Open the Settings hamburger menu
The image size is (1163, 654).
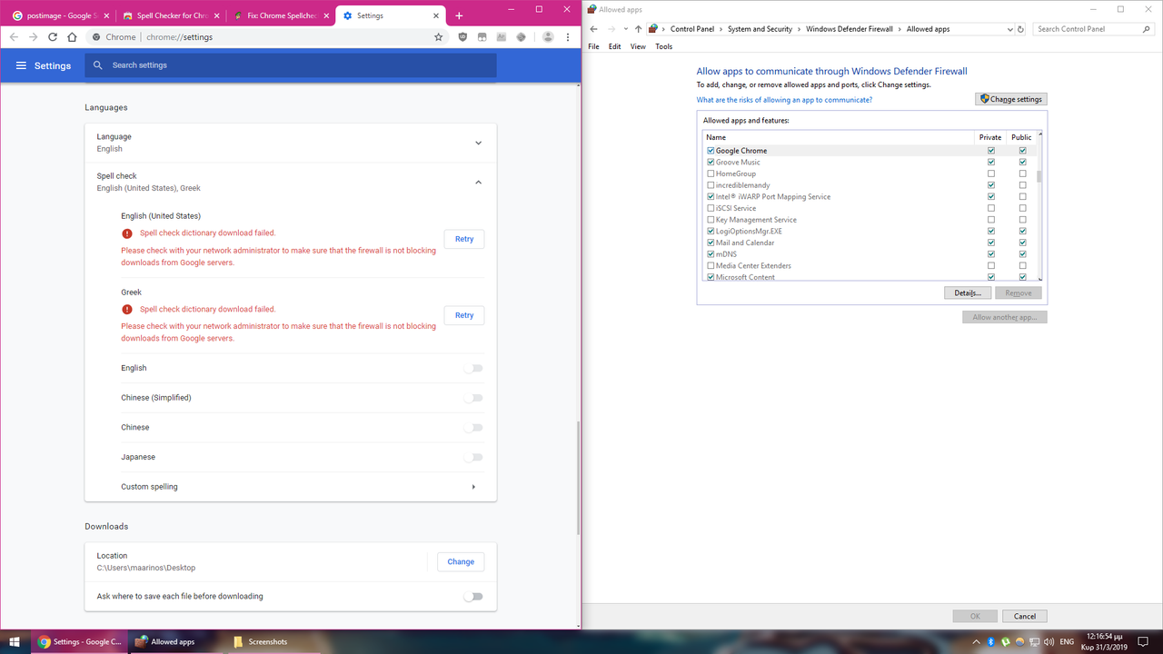pos(21,65)
